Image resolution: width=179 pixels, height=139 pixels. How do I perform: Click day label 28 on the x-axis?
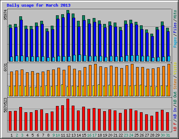coord(152,135)
